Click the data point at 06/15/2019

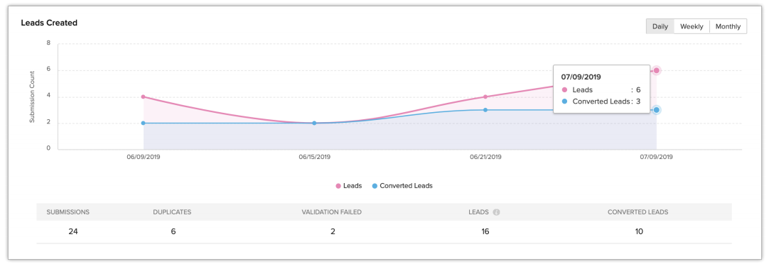click(314, 123)
